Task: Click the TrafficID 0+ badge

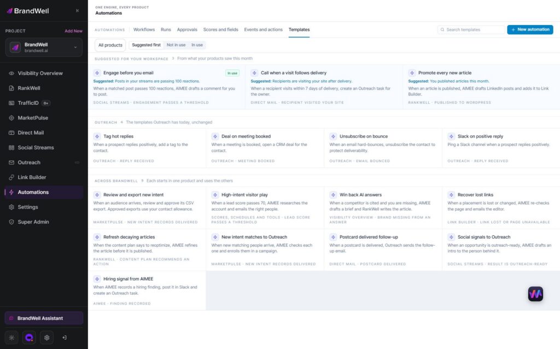Action: [x=46, y=103]
